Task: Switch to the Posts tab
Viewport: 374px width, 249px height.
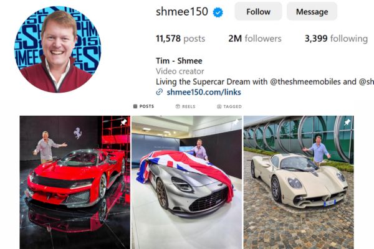Action: (143, 106)
